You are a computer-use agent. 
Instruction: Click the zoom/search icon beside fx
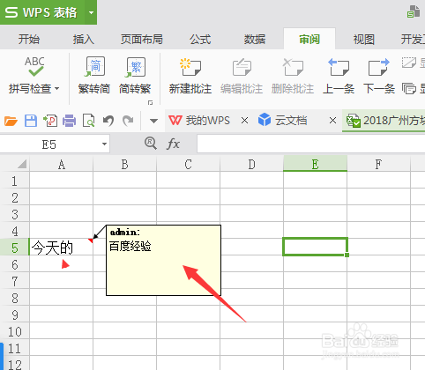tap(151, 144)
